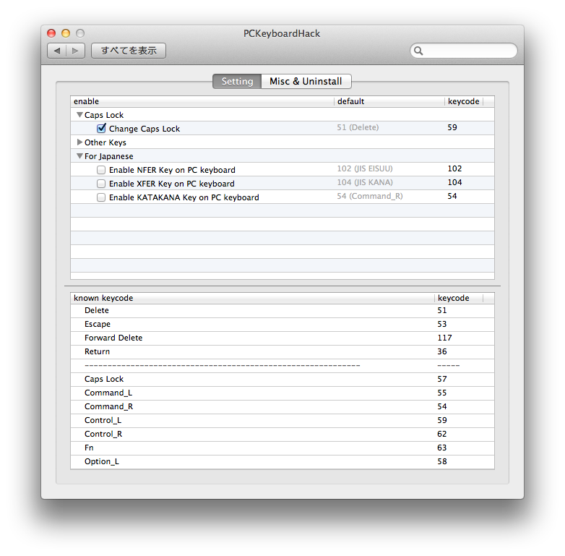Click keycode value 59 for Change Caps Lock
This screenshot has height=556, width=565.
click(x=452, y=127)
